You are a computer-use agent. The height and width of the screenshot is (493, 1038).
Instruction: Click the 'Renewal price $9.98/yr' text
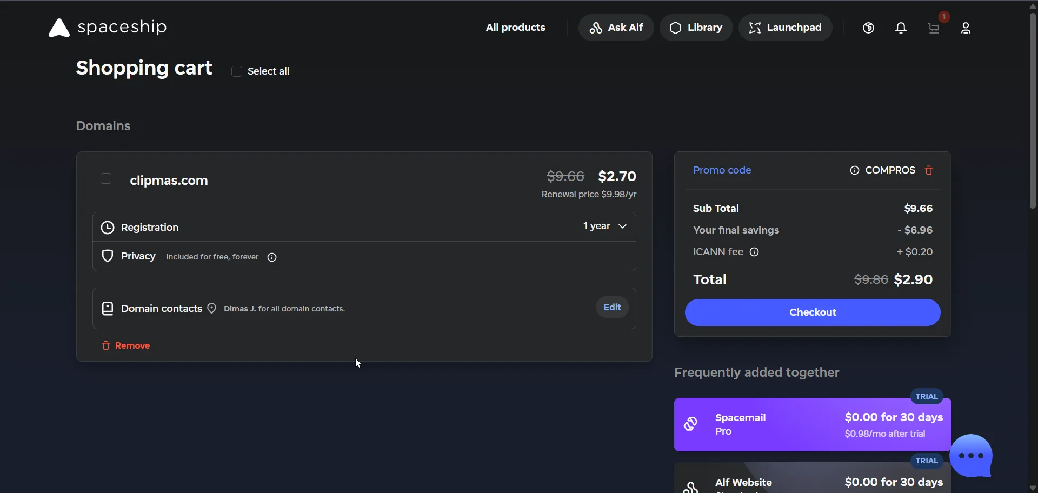pos(589,194)
